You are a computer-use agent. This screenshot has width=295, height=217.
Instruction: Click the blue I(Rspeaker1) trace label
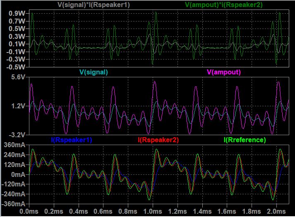click(x=72, y=140)
